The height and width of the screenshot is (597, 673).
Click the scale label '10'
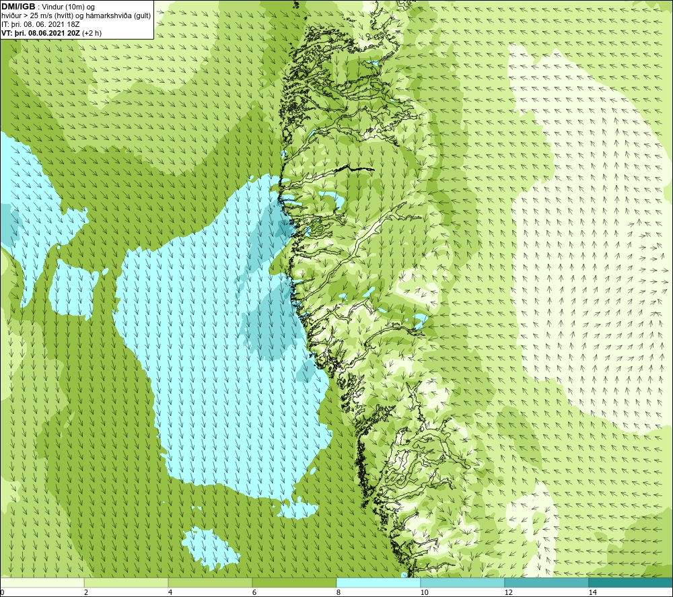(424, 592)
